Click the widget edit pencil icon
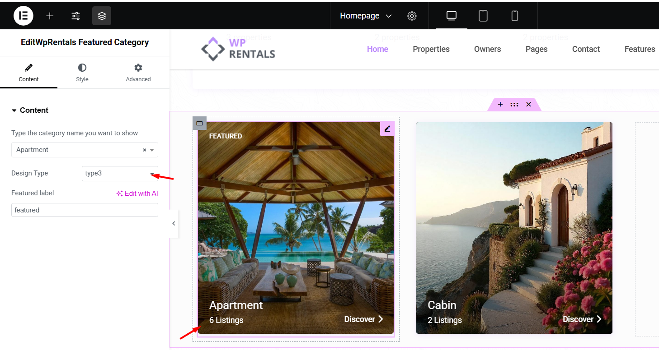Image resolution: width=659 pixels, height=350 pixels. 387,129
